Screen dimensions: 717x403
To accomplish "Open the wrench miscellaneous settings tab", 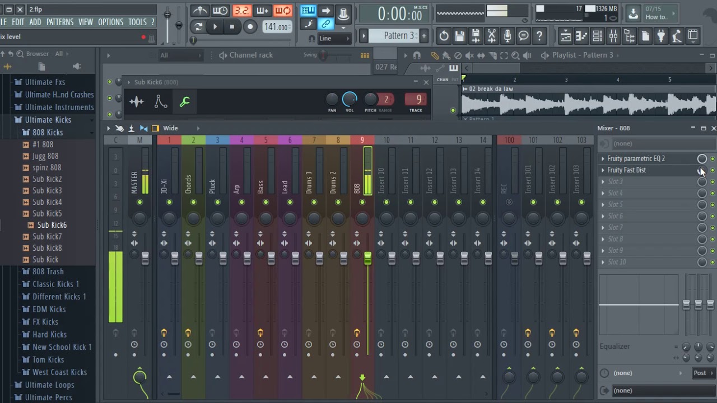I will 184,101.
